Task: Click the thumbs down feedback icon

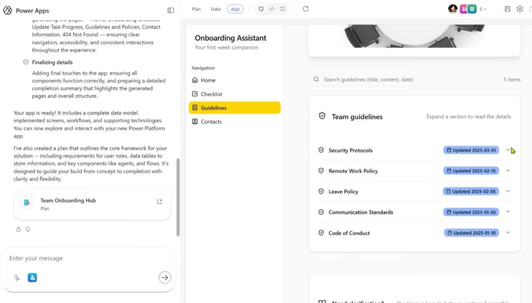Action: pos(28,229)
